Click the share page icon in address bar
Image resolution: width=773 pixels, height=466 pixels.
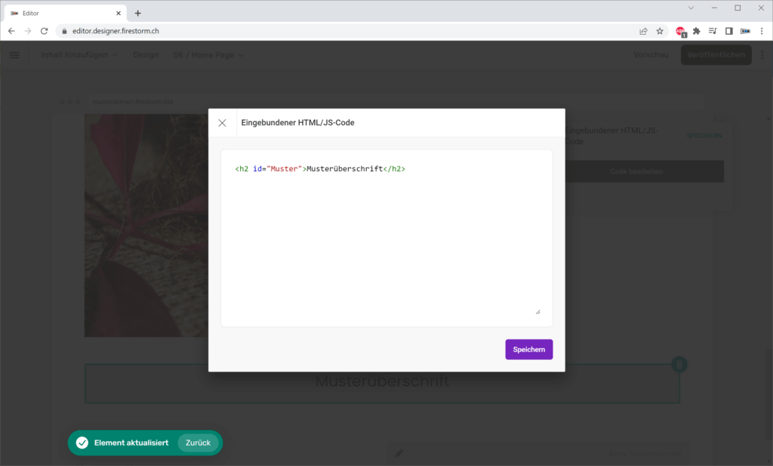[x=643, y=31]
